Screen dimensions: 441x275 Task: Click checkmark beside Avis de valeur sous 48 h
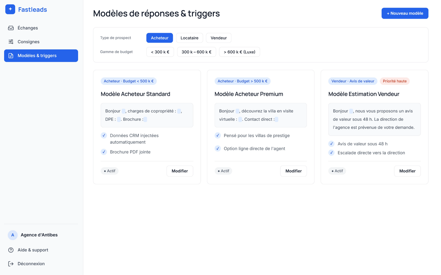click(x=331, y=144)
